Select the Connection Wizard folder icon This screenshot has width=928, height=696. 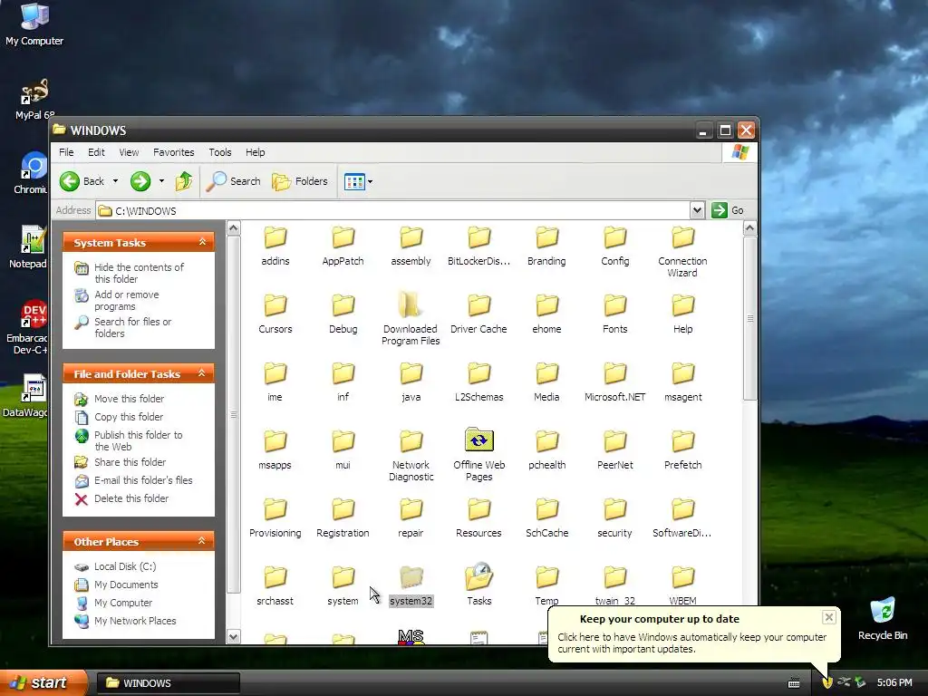tap(683, 237)
